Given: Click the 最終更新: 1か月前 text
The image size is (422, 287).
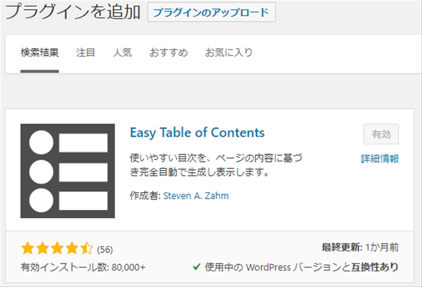Looking at the screenshot, I should pyautogui.click(x=360, y=248).
